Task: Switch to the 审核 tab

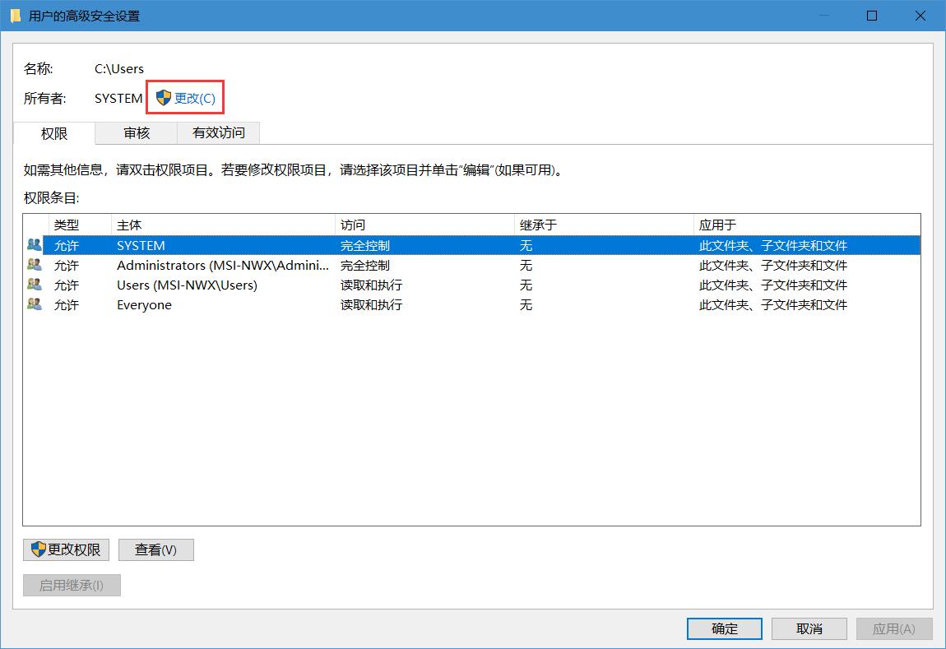Action: (x=137, y=132)
